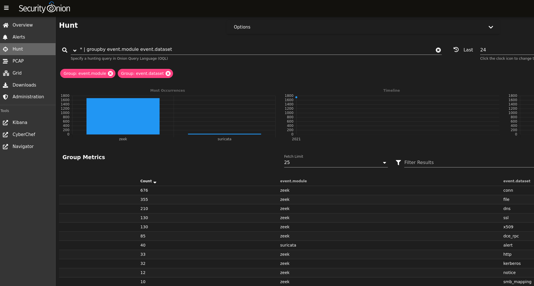534x286 pixels.
Task: Open the query history dropdown chevron
Action: 75,50
